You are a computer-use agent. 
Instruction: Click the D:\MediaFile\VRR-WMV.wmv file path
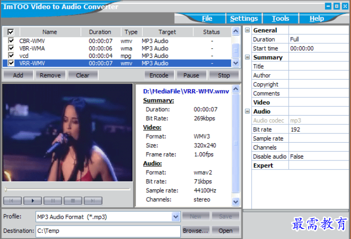click(x=186, y=91)
